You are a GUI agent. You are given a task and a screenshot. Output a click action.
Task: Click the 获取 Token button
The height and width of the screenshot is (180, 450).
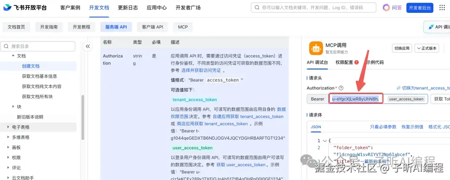coord(440,99)
